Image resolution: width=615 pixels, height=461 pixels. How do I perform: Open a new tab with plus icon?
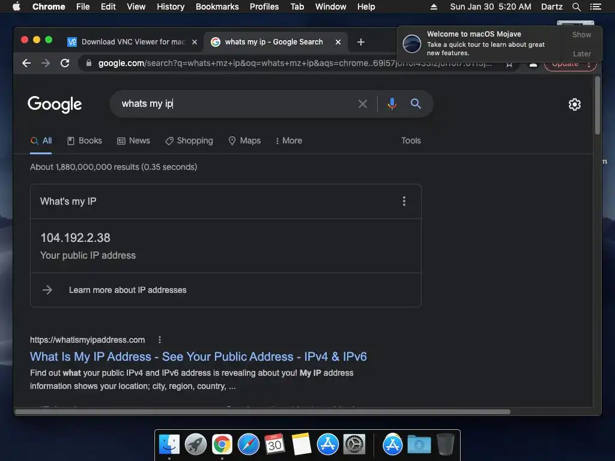[x=361, y=42]
